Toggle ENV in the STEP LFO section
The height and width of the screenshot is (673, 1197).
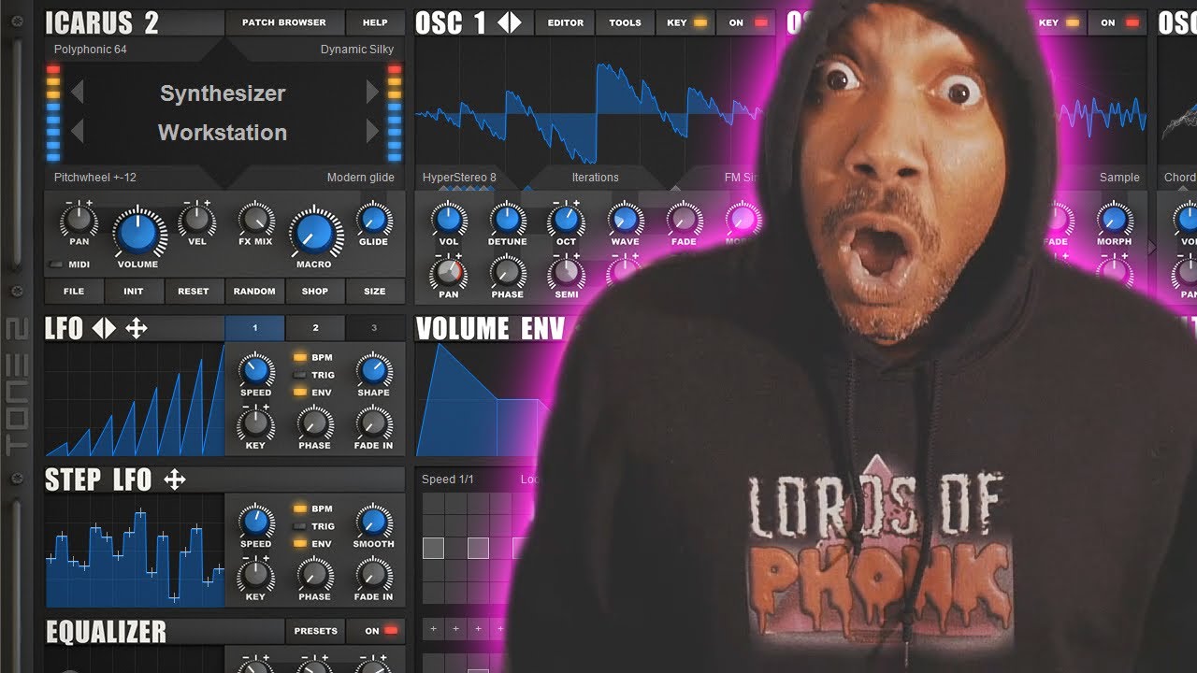point(300,543)
